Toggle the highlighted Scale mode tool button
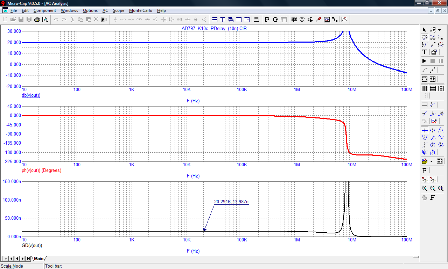 pyautogui.click(x=425, y=37)
